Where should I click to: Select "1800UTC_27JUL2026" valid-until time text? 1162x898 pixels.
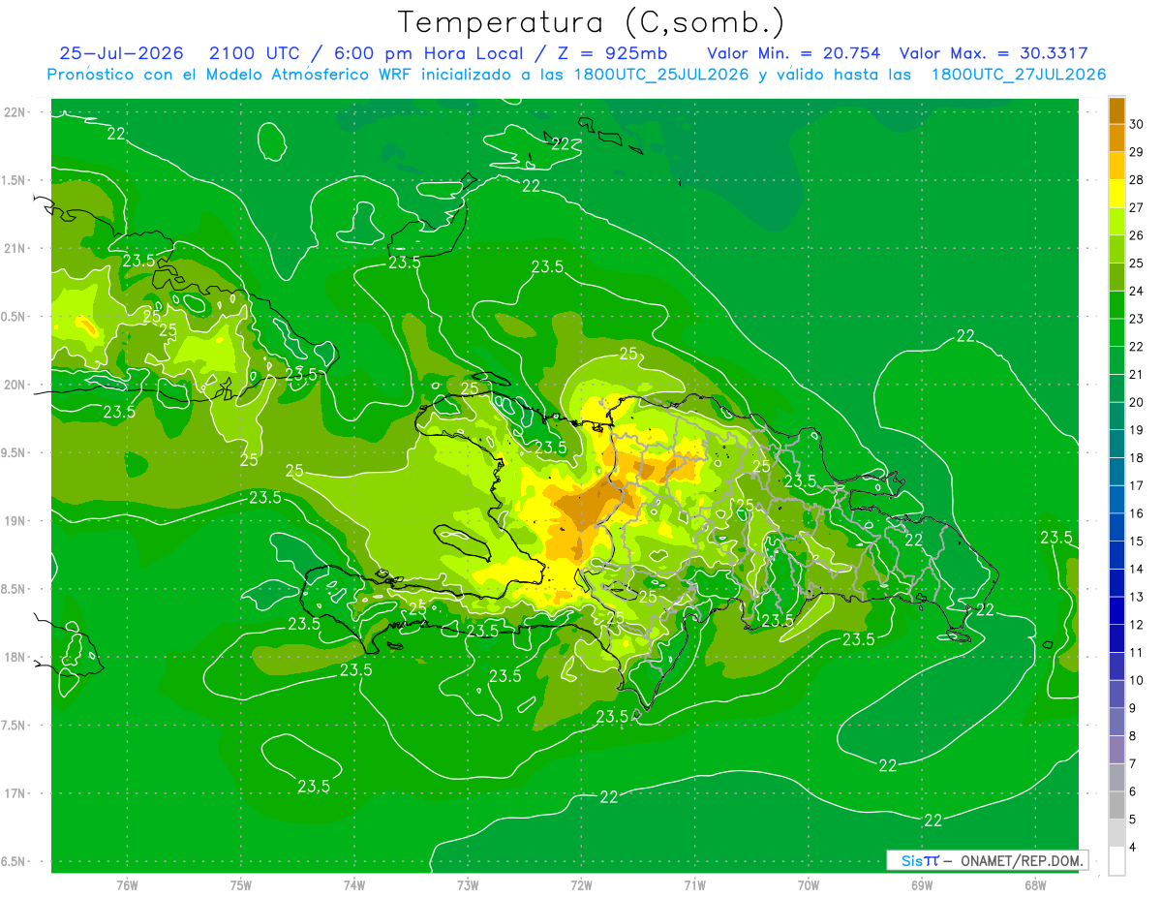1019,75
